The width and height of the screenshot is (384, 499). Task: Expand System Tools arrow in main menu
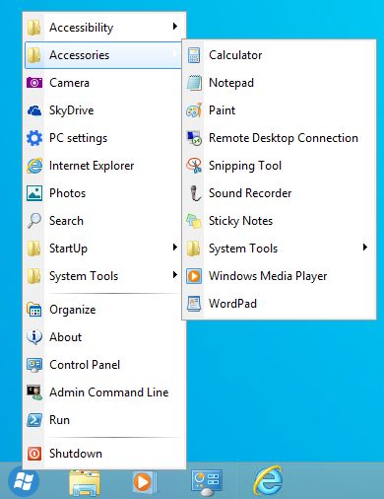click(x=175, y=275)
